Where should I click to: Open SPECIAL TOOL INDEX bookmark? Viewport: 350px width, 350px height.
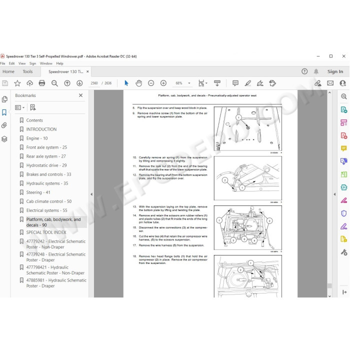click(46, 232)
